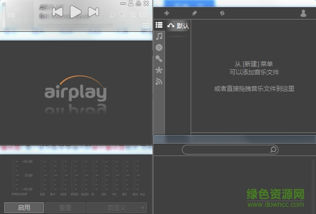
Task: Click the 500 Hz equalizer band slider
Action: [83, 175]
